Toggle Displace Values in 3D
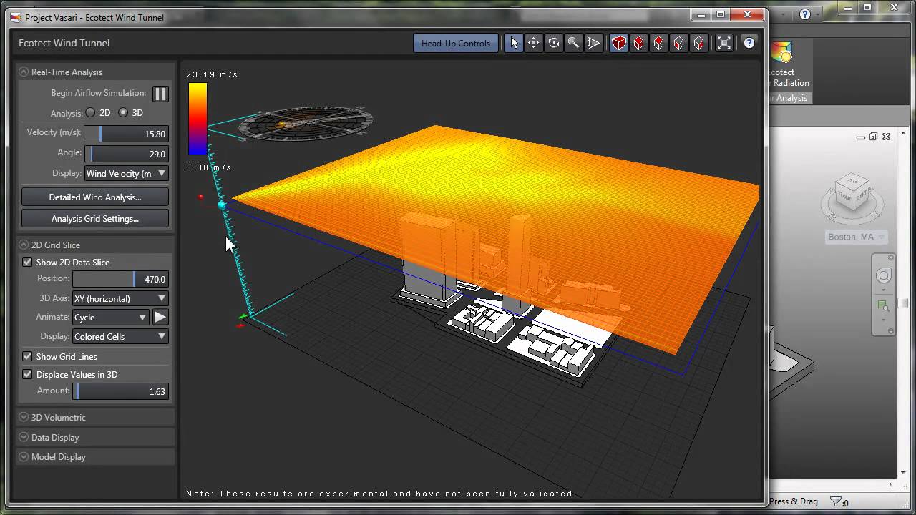This screenshot has height=515, width=916. coord(27,374)
